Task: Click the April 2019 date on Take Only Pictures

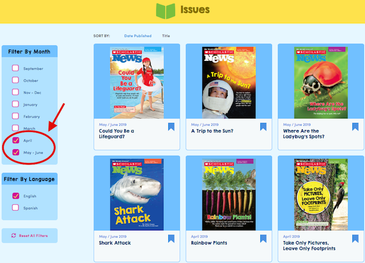Action: pyautogui.click(x=291, y=236)
